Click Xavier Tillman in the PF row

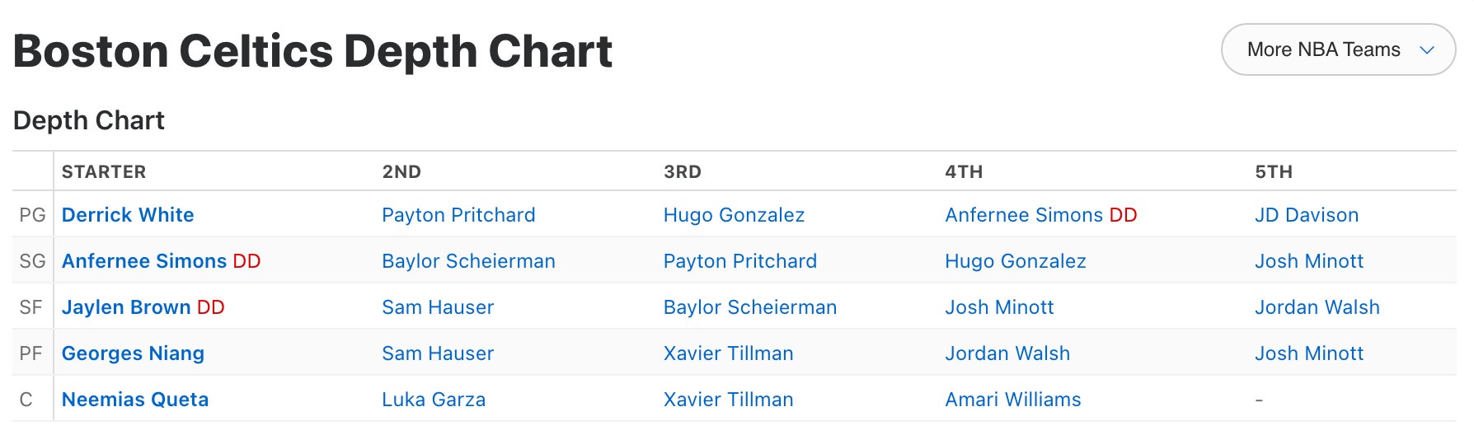coord(728,353)
